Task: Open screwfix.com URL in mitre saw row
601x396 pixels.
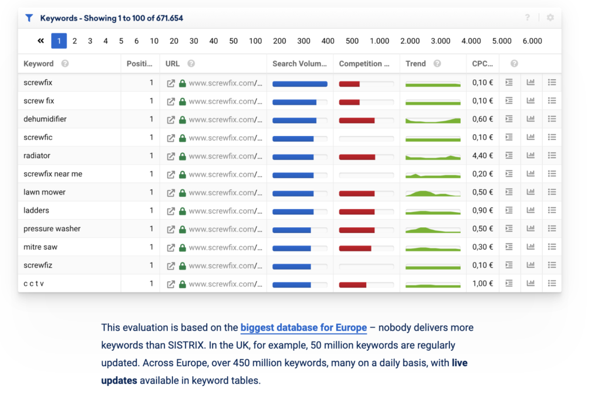Action: [x=225, y=248]
